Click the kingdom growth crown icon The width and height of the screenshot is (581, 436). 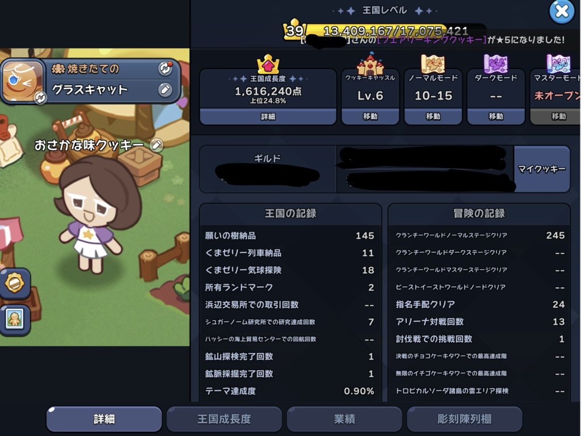268,64
